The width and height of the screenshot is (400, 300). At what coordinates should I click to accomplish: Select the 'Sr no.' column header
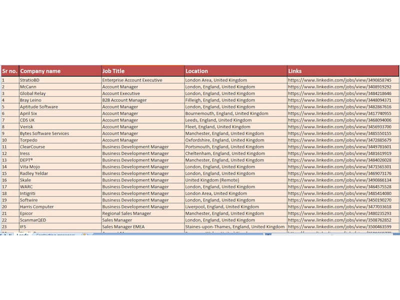pos(10,71)
